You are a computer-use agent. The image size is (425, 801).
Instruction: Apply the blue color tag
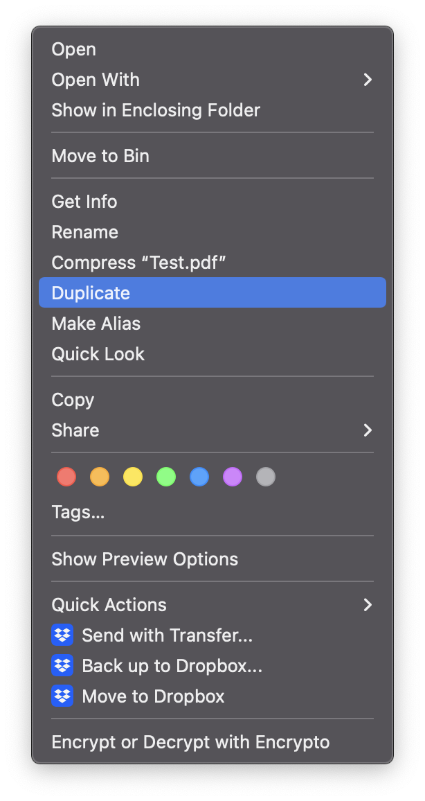(199, 477)
